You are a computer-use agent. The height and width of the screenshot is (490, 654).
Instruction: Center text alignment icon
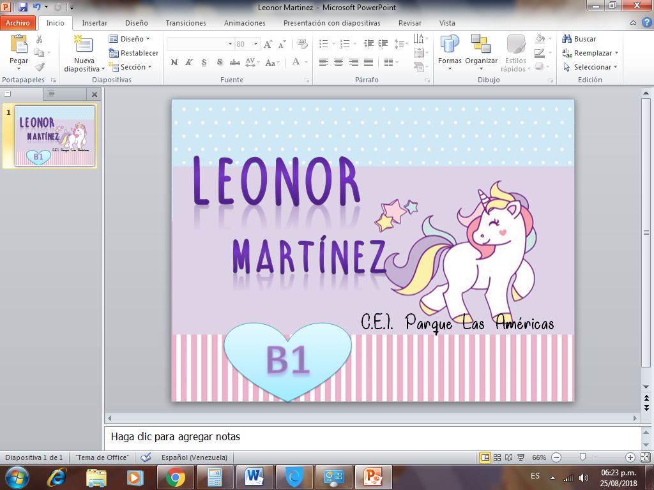(338, 63)
